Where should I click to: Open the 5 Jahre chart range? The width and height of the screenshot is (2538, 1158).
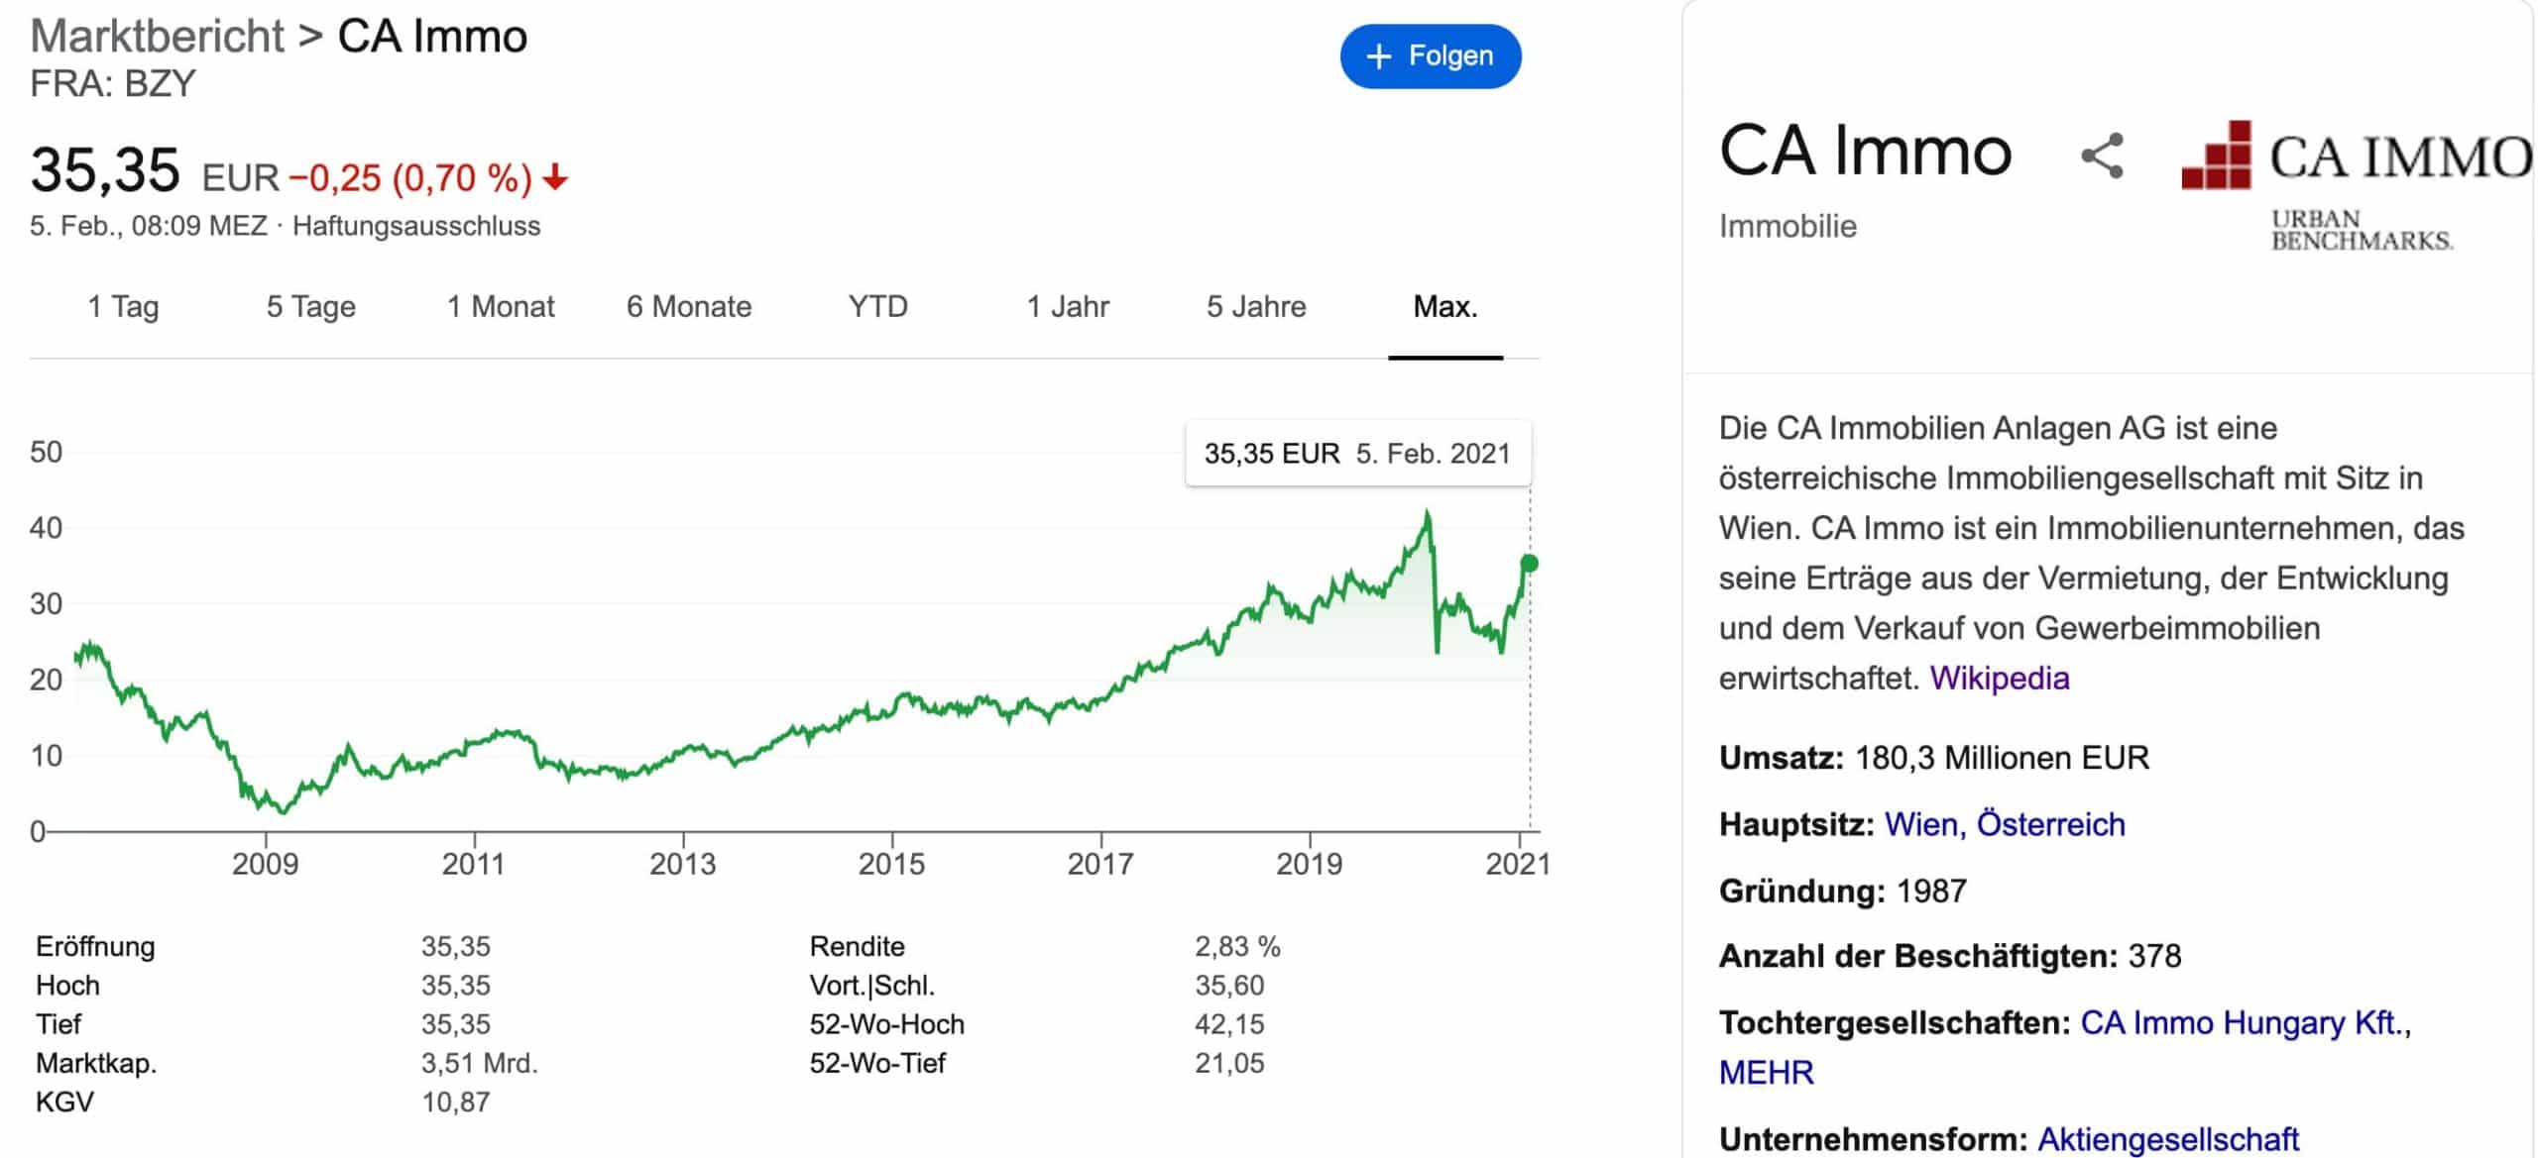click(1256, 307)
